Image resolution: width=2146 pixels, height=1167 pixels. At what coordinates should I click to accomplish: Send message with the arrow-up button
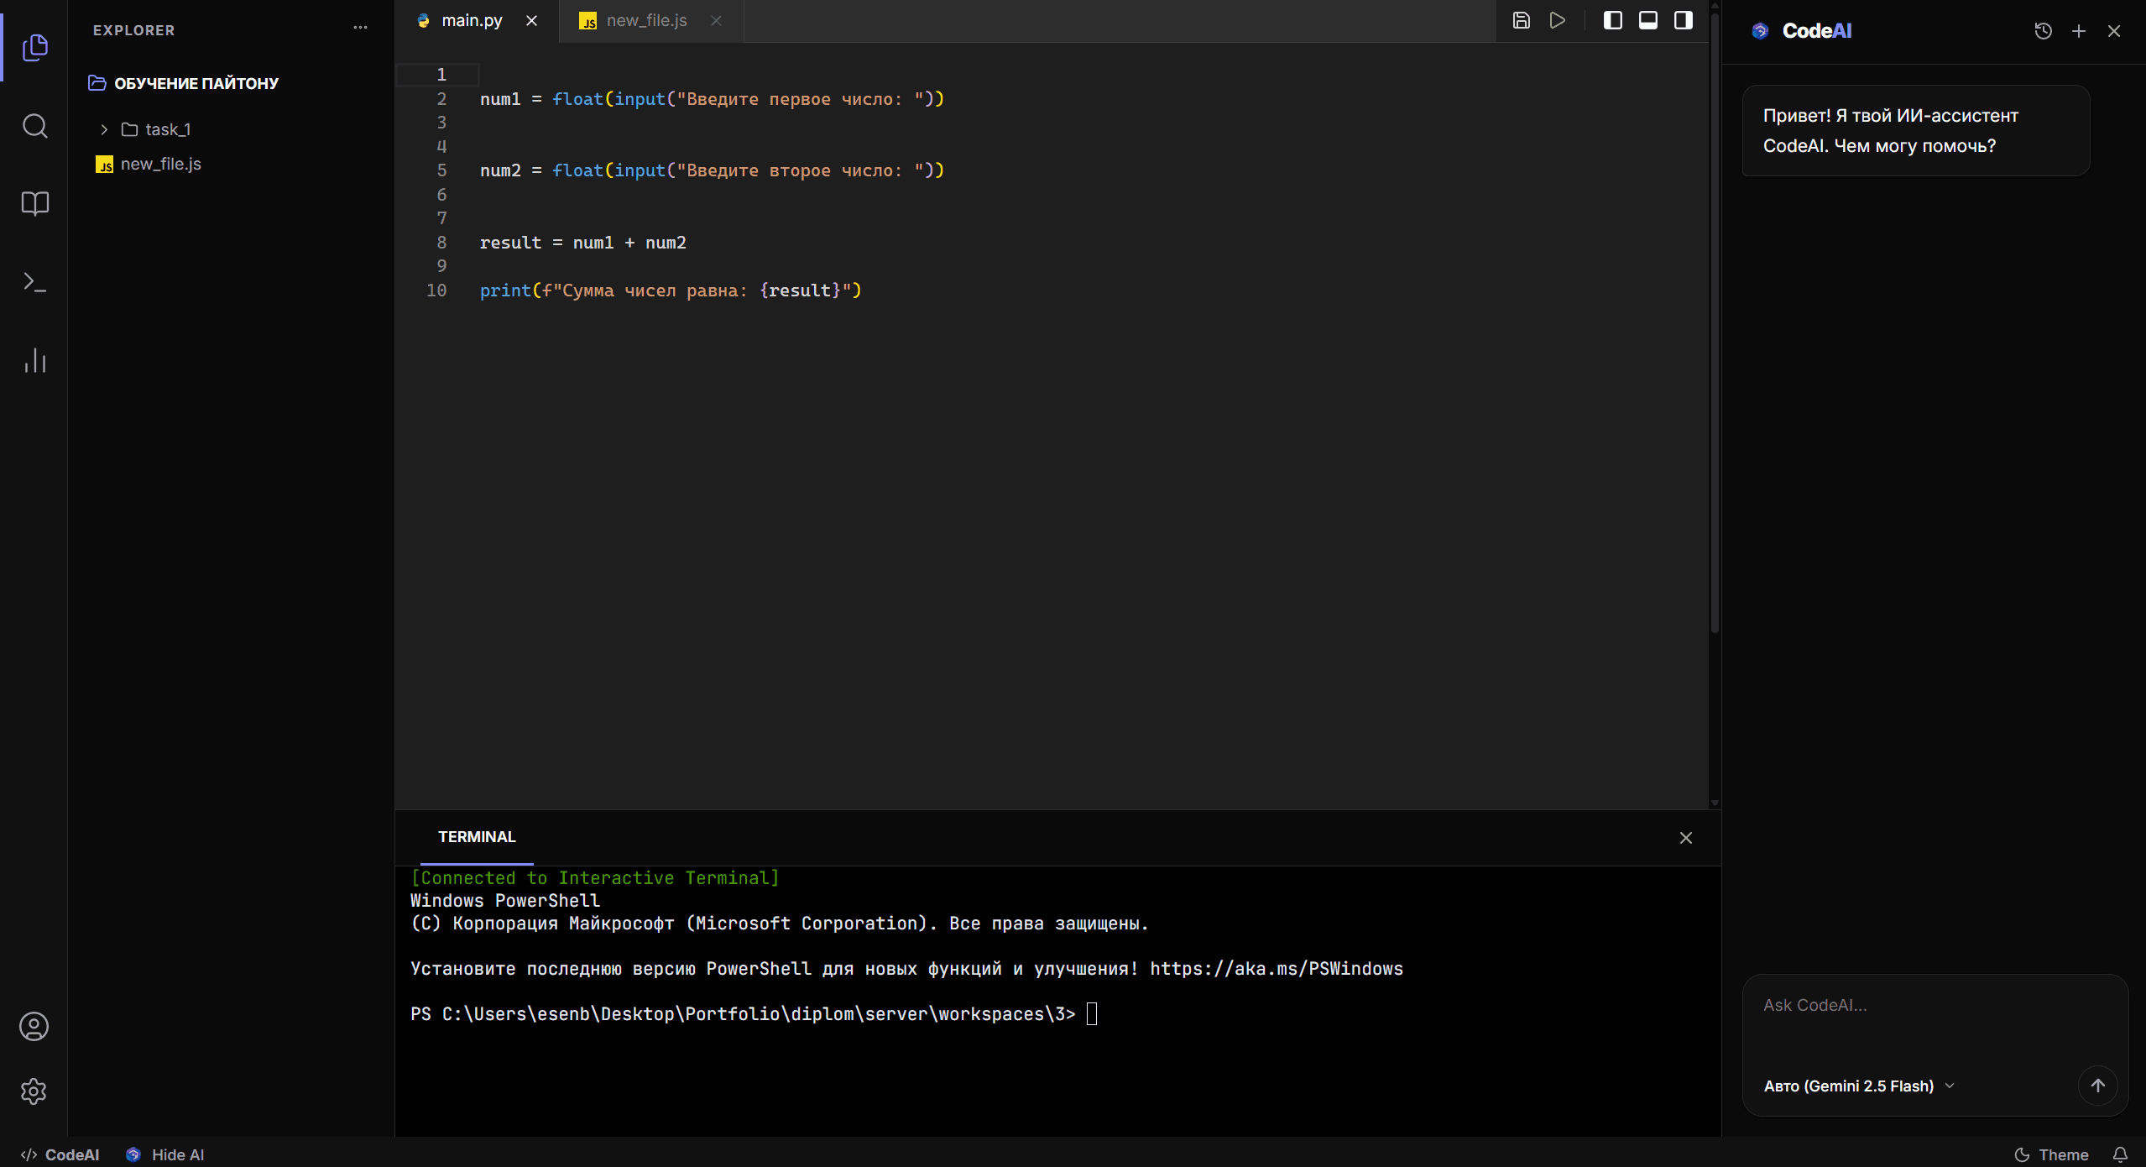tap(2097, 1086)
